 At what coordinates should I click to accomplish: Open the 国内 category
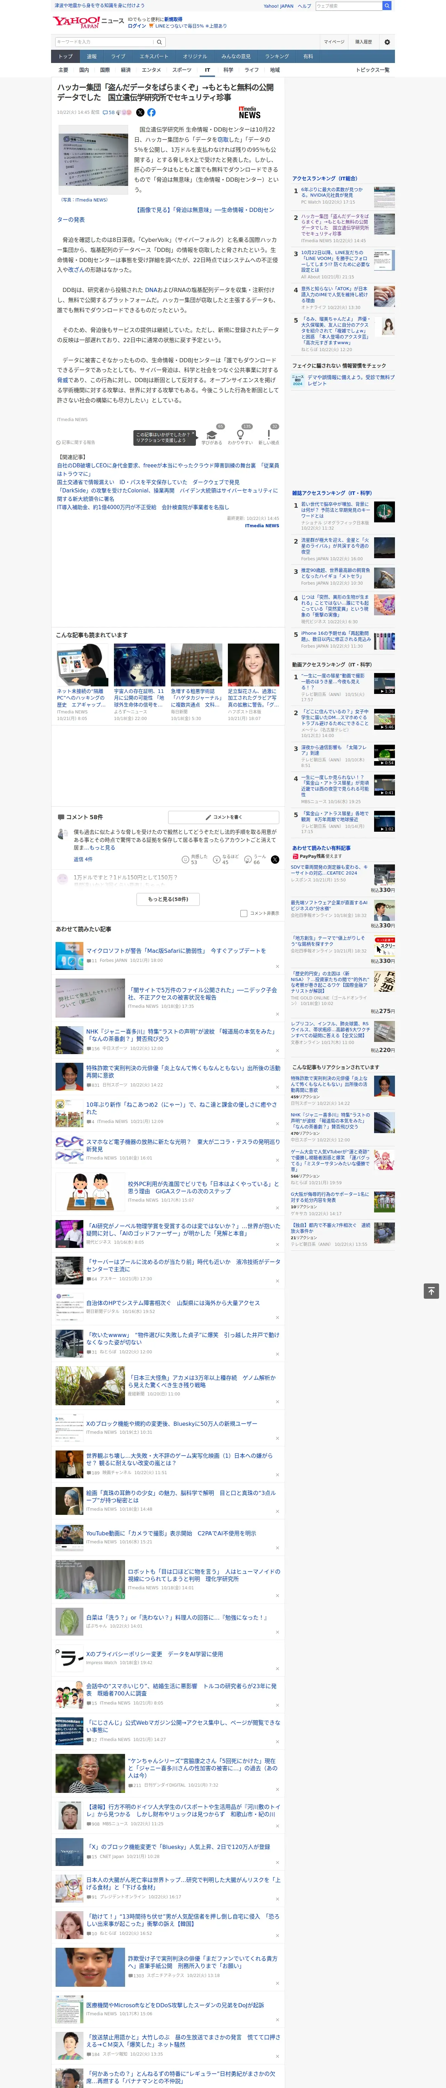(x=84, y=70)
